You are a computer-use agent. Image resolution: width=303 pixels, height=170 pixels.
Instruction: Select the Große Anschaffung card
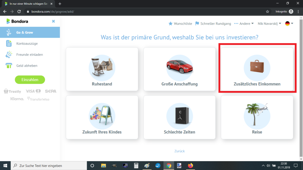coord(180,69)
